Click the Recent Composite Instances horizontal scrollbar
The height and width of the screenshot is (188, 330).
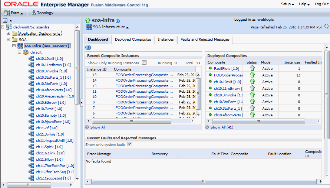click(132, 121)
